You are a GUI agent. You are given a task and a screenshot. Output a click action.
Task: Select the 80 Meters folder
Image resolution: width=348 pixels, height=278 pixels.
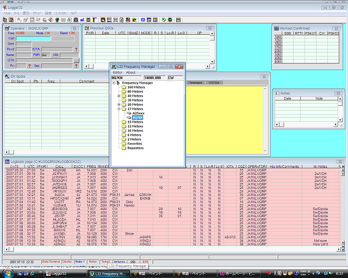click(x=133, y=92)
